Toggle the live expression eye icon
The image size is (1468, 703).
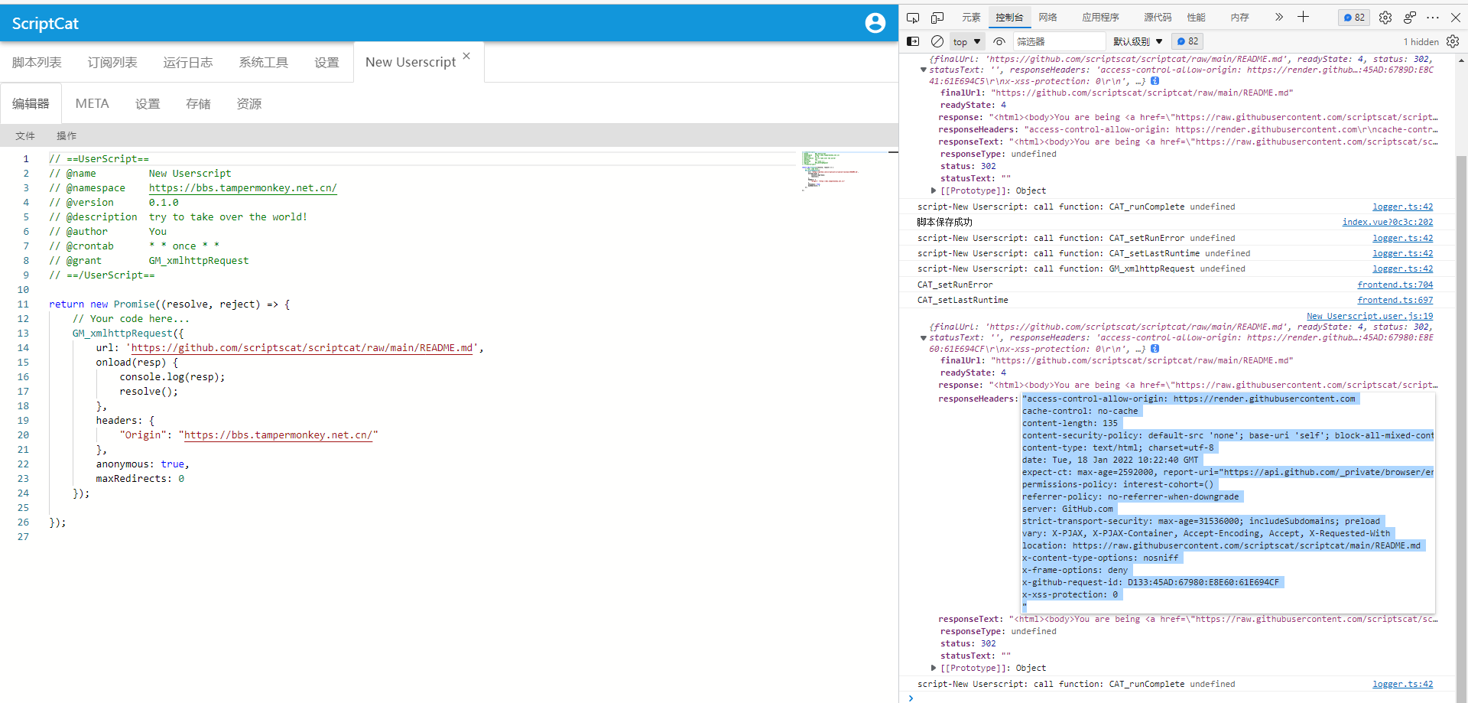[x=999, y=41]
